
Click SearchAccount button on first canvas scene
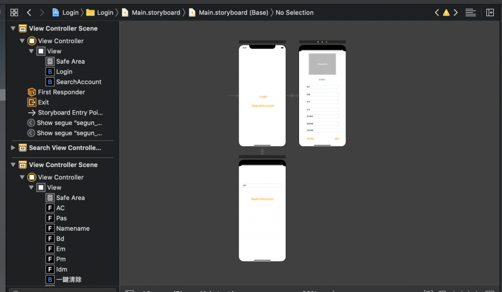click(263, 106)
